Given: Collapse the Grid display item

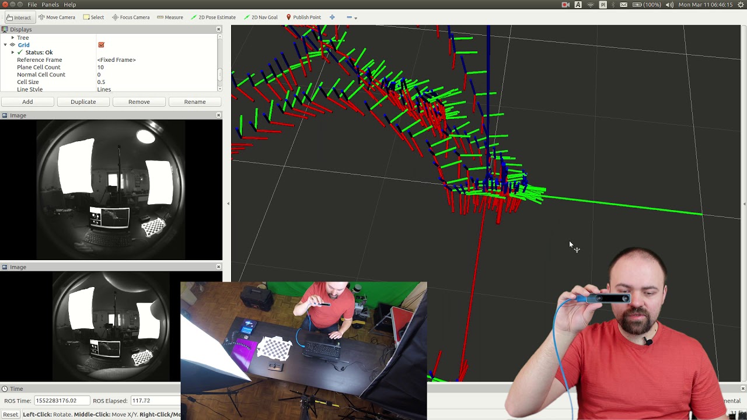Looking at the screenshot, I should (x=5, y=45).
